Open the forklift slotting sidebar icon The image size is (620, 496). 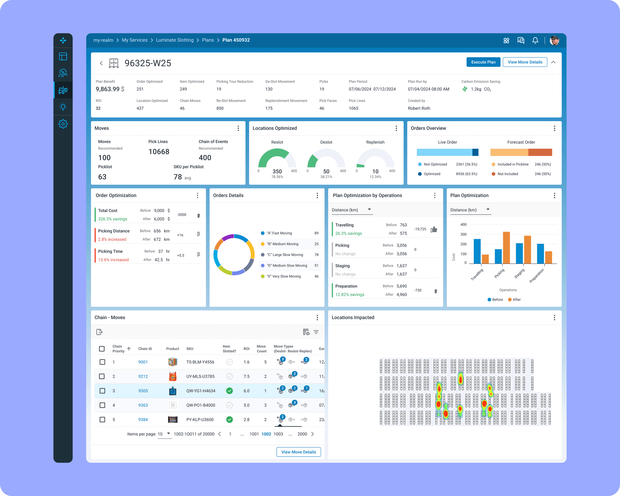click(x=63, y=90)
